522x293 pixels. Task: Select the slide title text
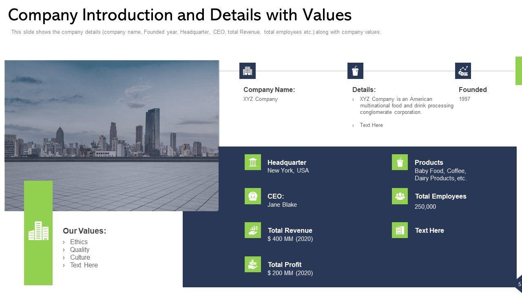coord(180,15)
